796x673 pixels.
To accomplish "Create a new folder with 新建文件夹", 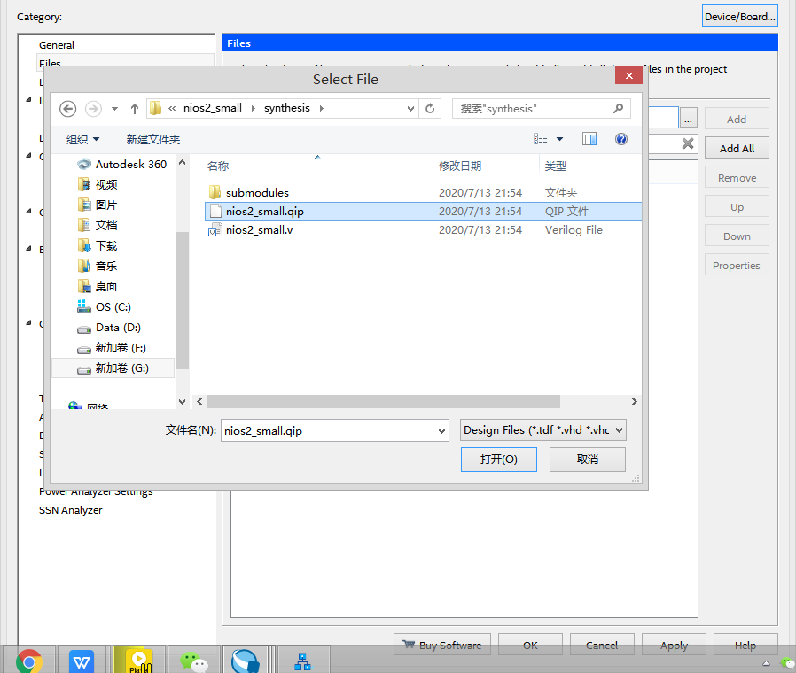I will pos(153,139).
